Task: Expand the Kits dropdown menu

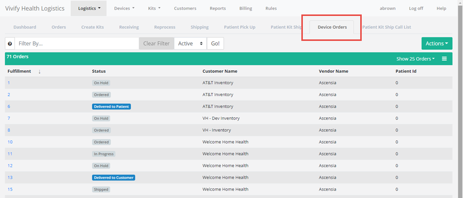Action: click(x=154, y=8)
